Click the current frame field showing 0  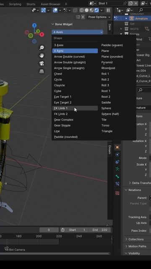49,230
